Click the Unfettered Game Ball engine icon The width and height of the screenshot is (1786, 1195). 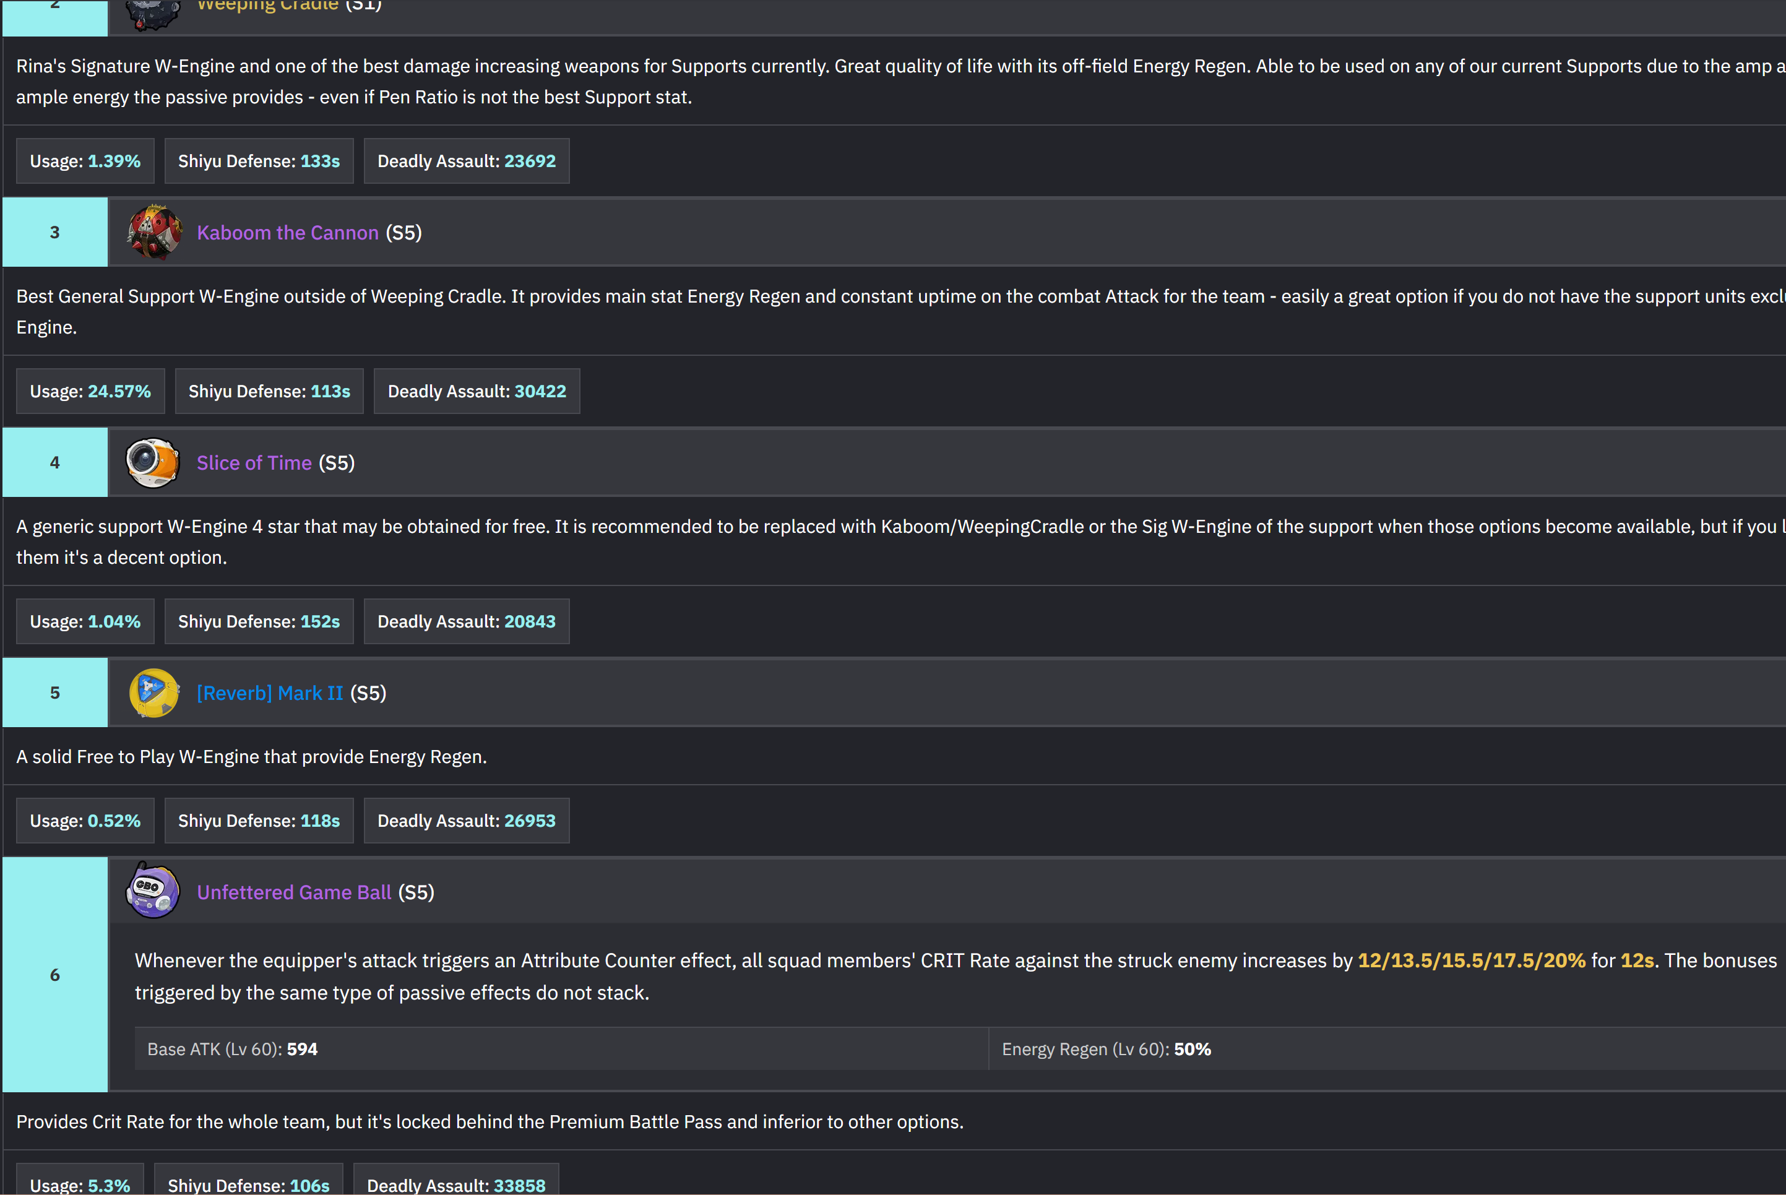(x=152, y=891)
